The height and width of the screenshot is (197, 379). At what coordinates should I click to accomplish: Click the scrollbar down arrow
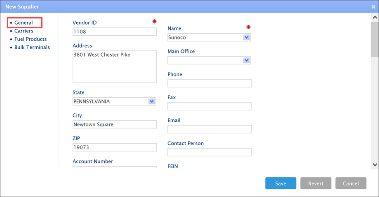[374, 164]
